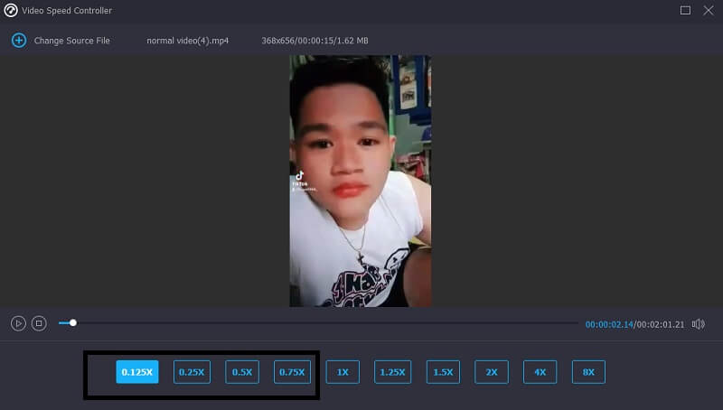Click the stop playback button
The width and height of the screenshot is (723, 410).
click(x=39, y=323)
